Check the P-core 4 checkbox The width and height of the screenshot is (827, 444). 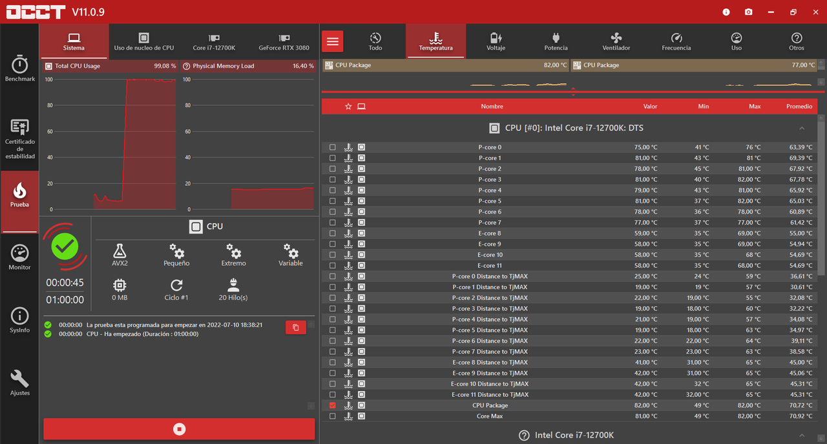point(333,190)
